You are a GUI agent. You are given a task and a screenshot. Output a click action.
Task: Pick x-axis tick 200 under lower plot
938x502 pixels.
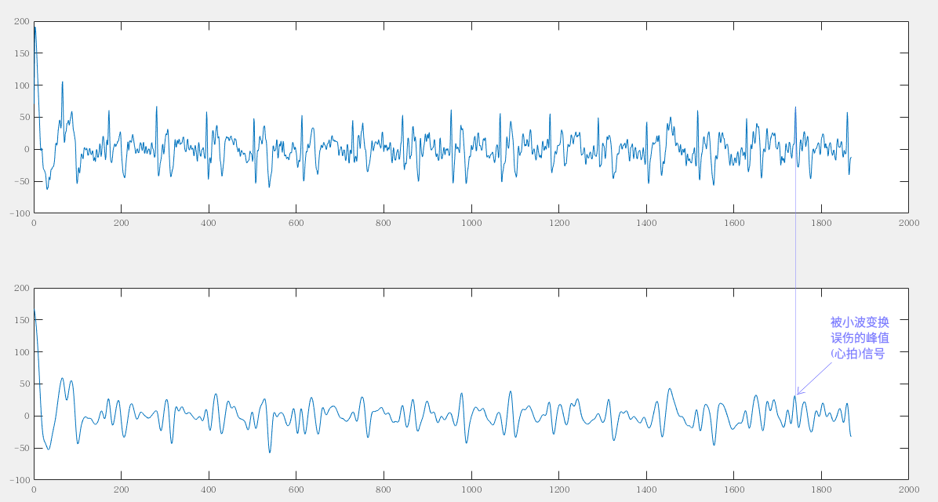point(121,489)
